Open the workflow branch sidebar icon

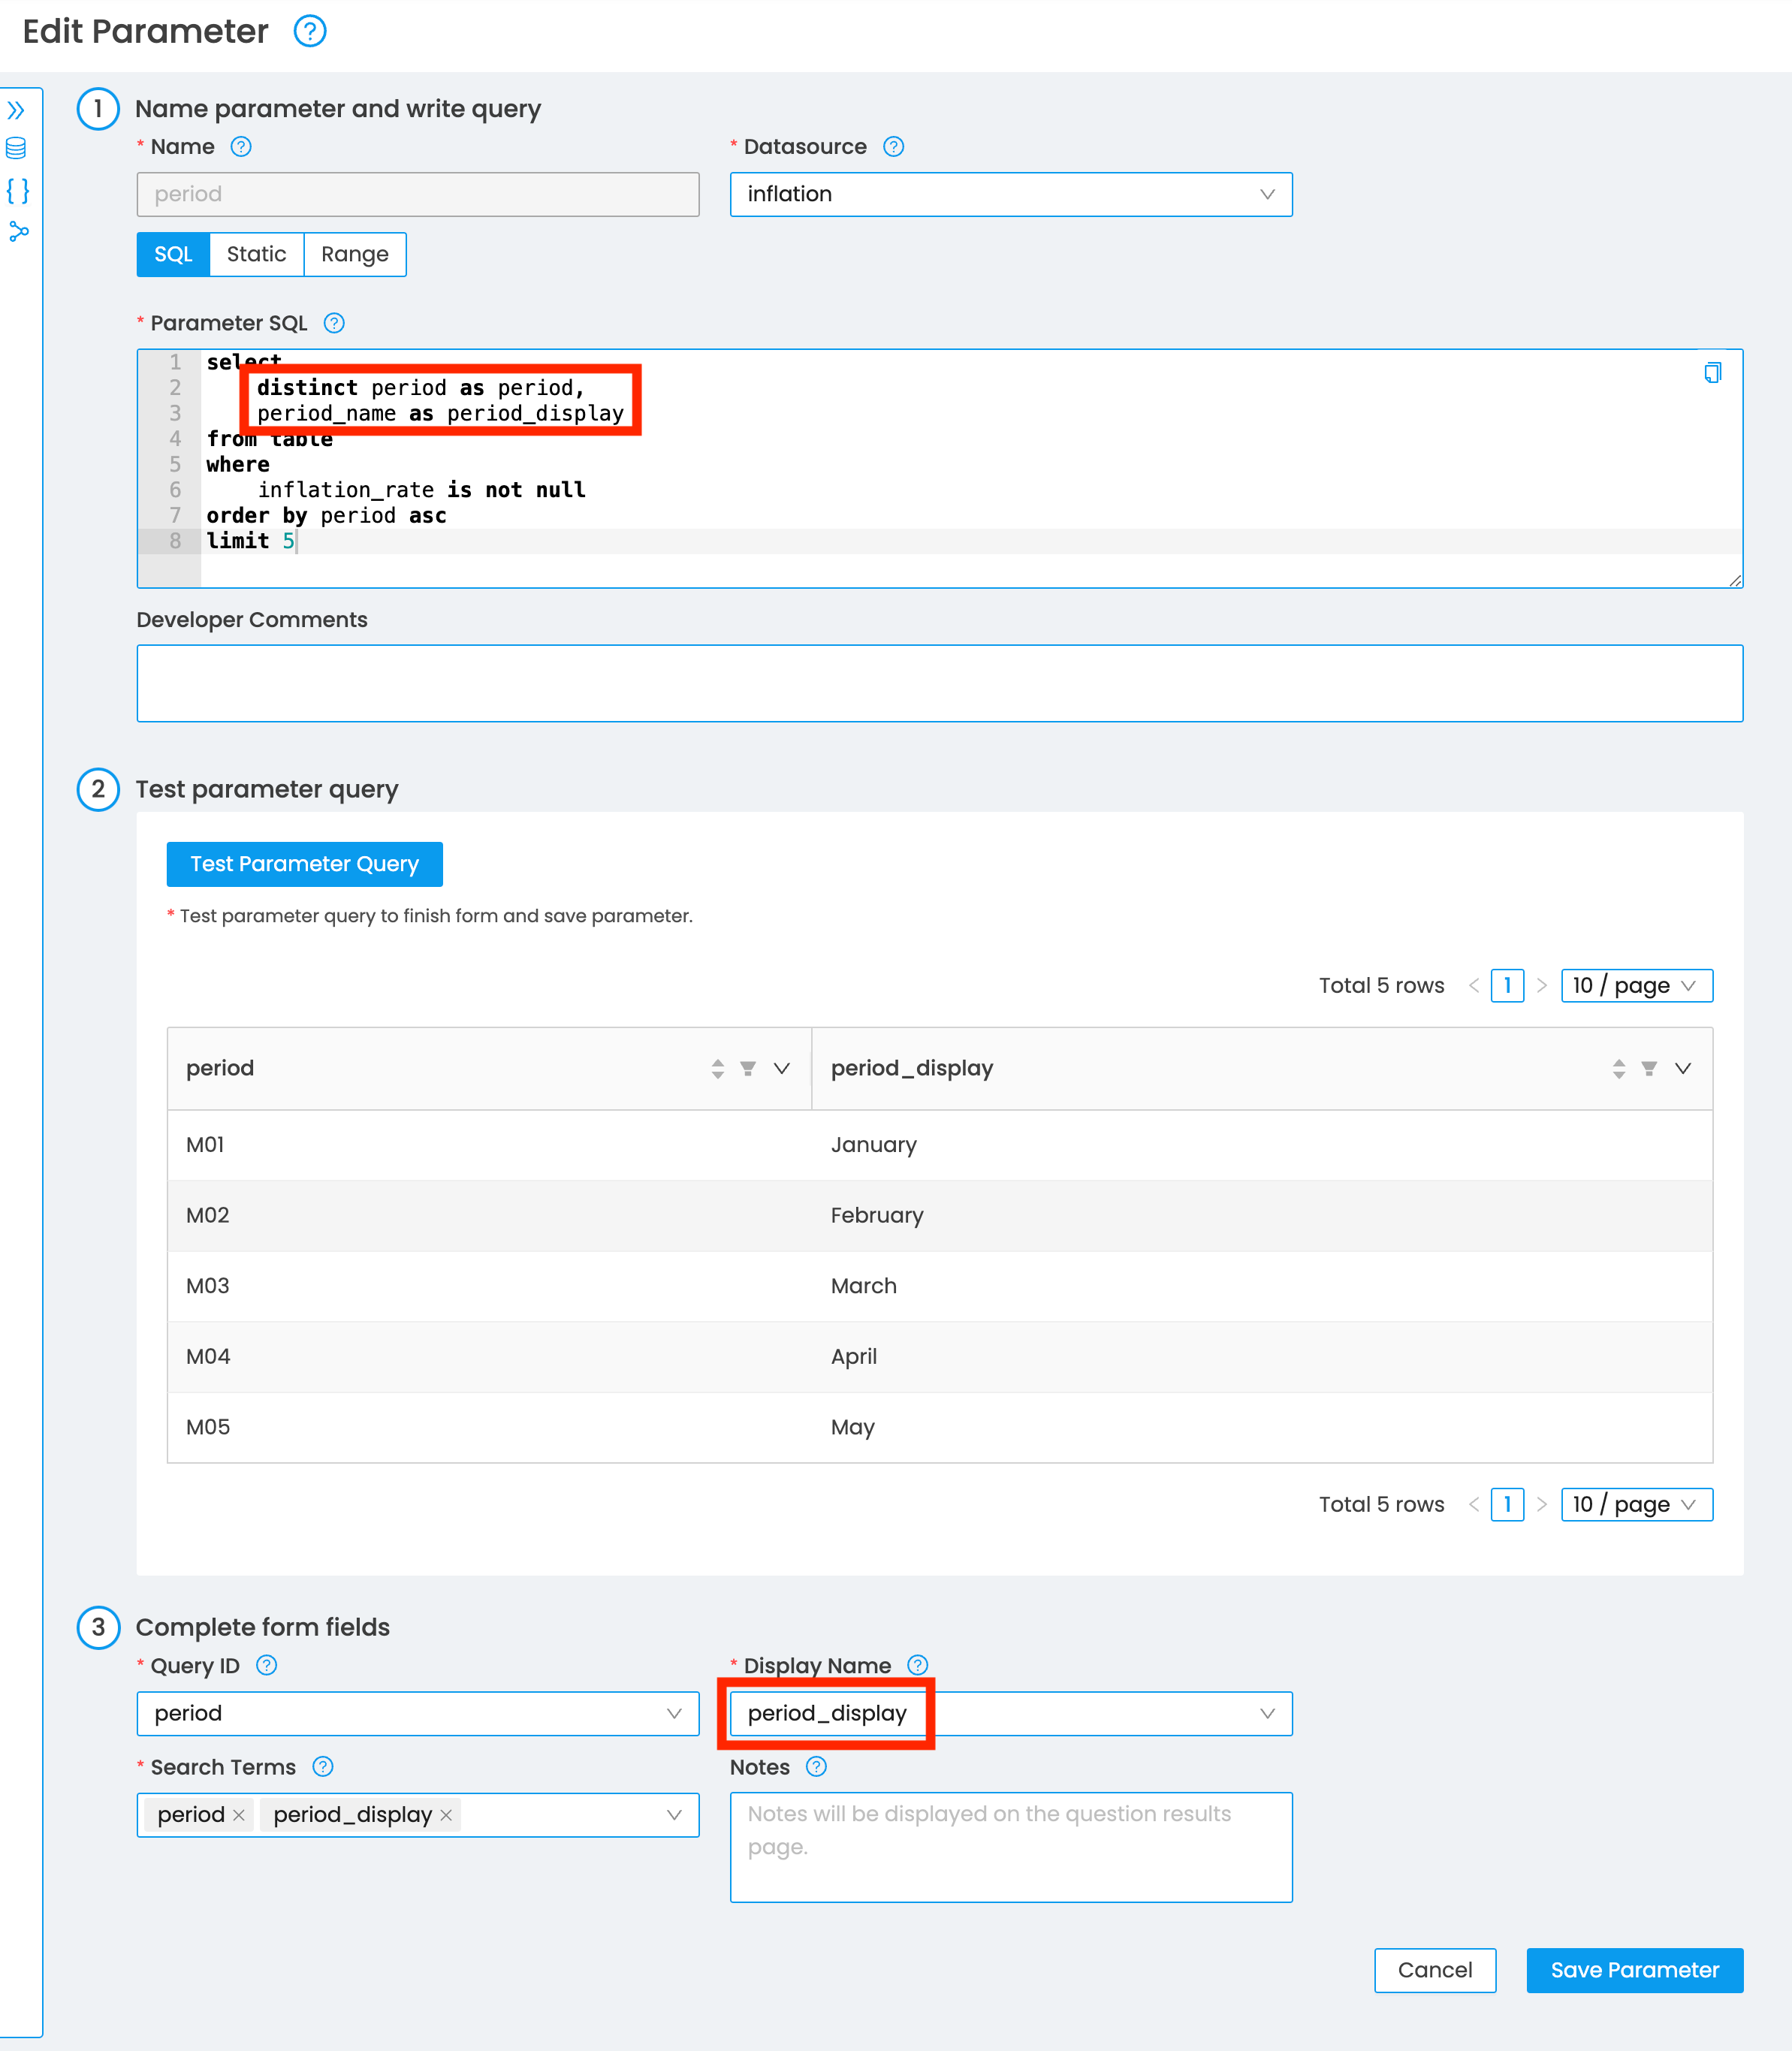pyautogui.click(x=18, y=232)
